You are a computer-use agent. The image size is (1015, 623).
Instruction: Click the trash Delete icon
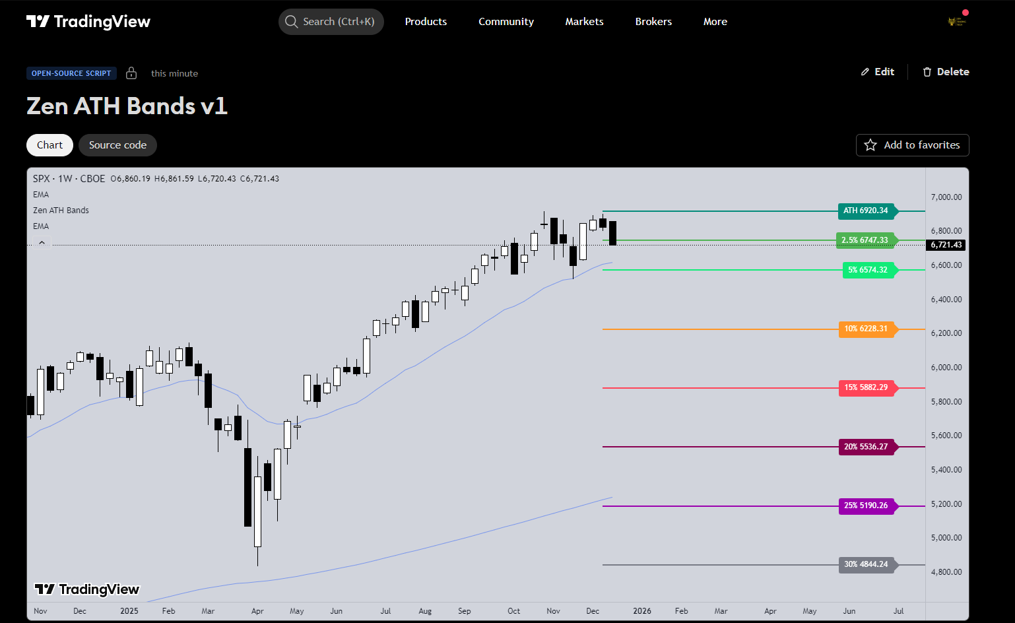coord(927,72)
